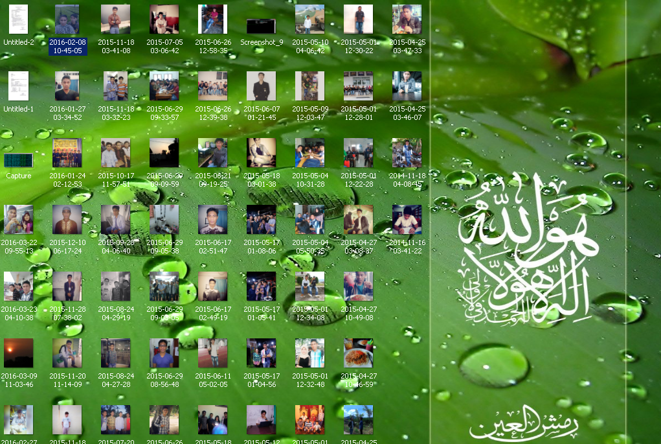Select couple photo 2015-05-01 12-32-48
Viewport: 661px width, 444px height.
(x=310, y=353)
